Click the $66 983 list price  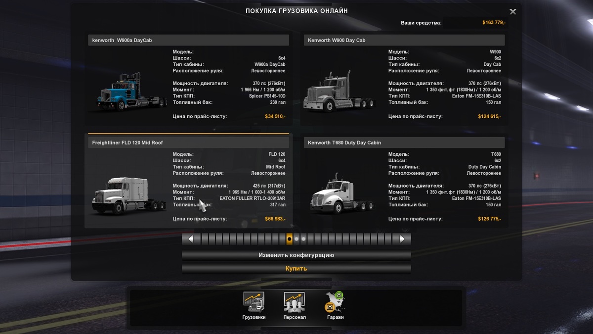(x=275, y=219)
